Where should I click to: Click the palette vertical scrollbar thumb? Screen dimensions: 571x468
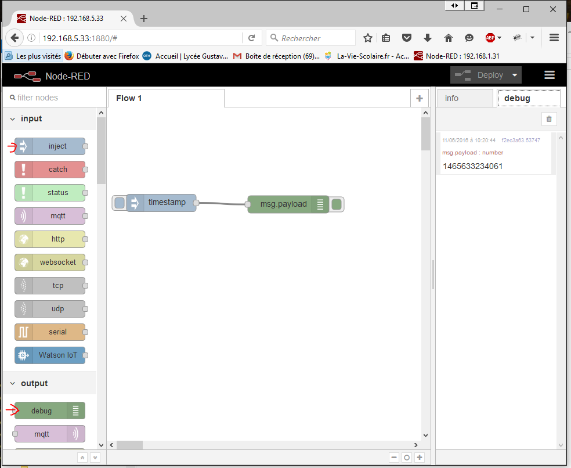pos(101,150)
